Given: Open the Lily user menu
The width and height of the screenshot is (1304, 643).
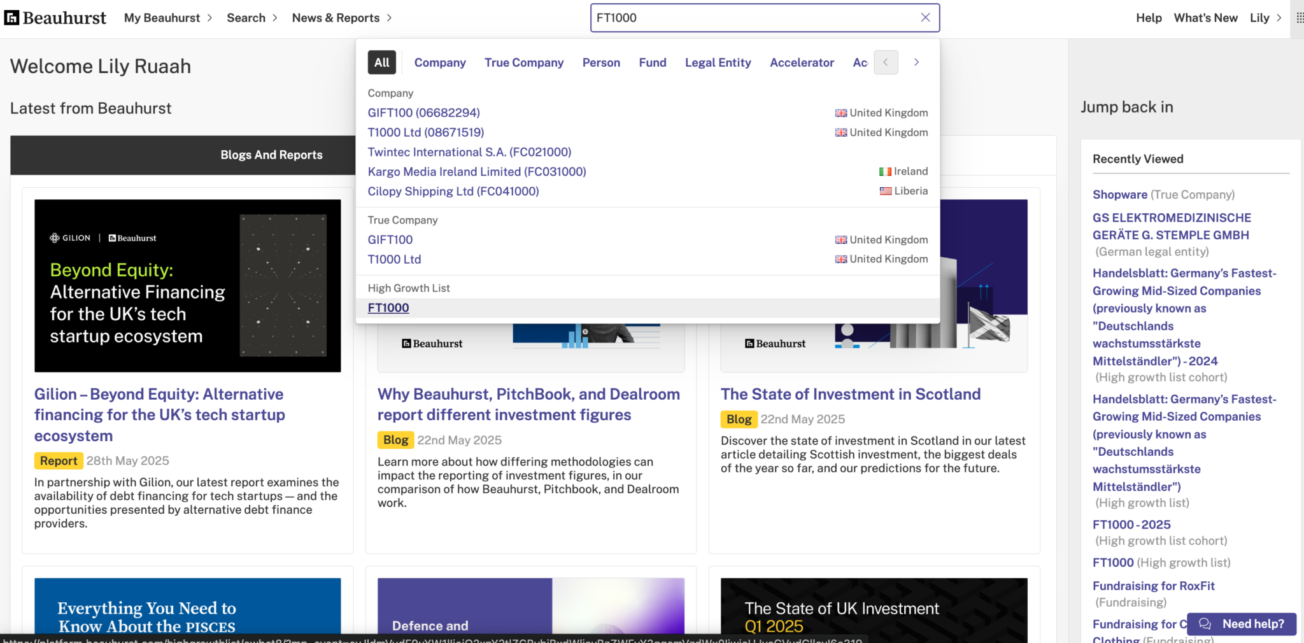Looking at the screenshot, I should [1265, 18].
